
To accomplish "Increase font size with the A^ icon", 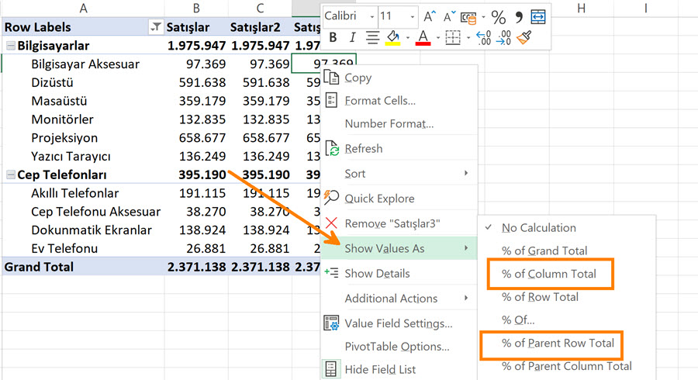I will (x=429, y=17).
